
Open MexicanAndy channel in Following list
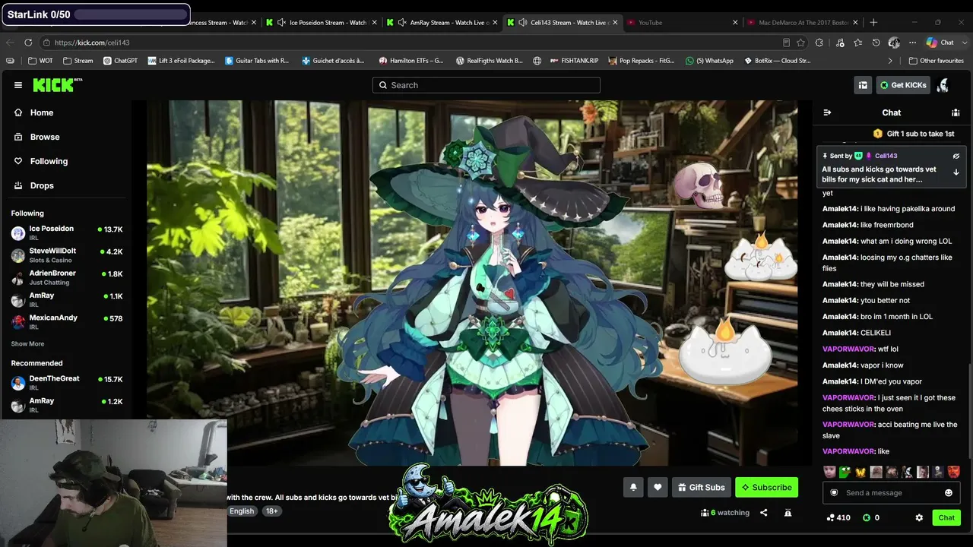click(67, 321)
